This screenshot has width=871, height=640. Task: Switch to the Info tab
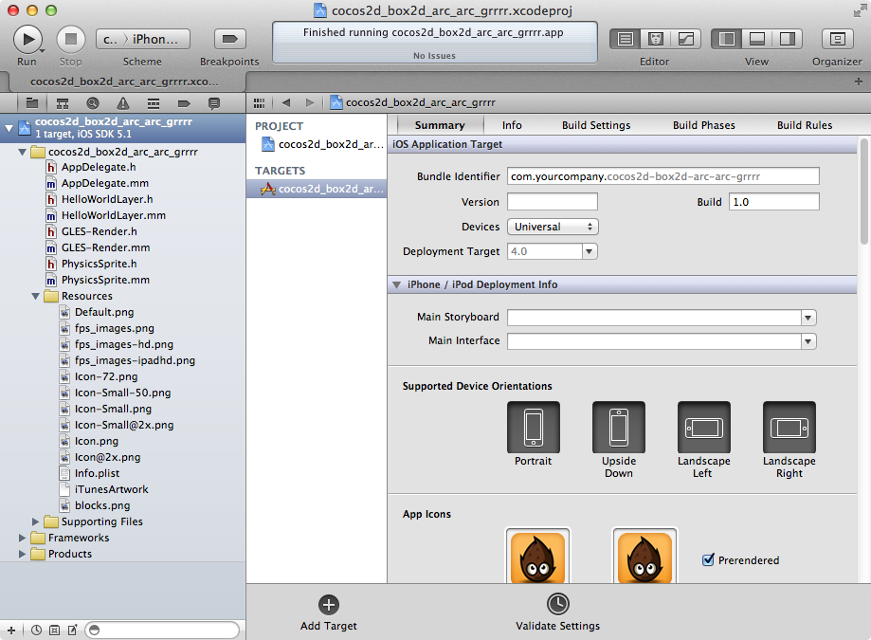512,125
